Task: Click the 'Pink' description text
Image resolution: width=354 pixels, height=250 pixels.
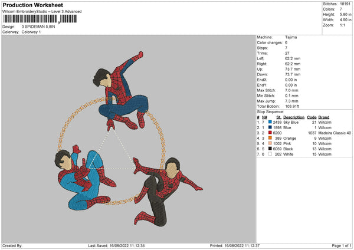Action: [287, 144]
